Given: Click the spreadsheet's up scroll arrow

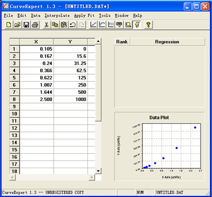Looking at the screenshot, I should (98, 41).
